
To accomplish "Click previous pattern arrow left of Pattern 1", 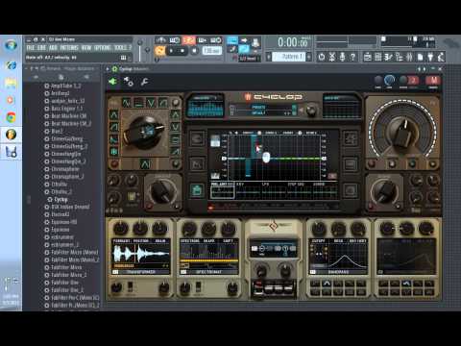I will click(x=269, y=57).
